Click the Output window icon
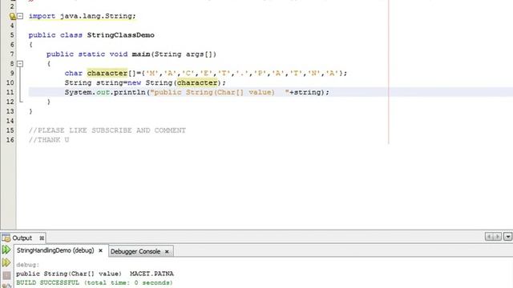 point(6,238)
